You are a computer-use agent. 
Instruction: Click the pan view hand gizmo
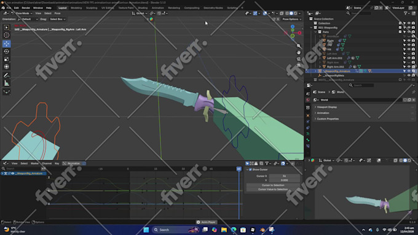click(x=299, y=52)
